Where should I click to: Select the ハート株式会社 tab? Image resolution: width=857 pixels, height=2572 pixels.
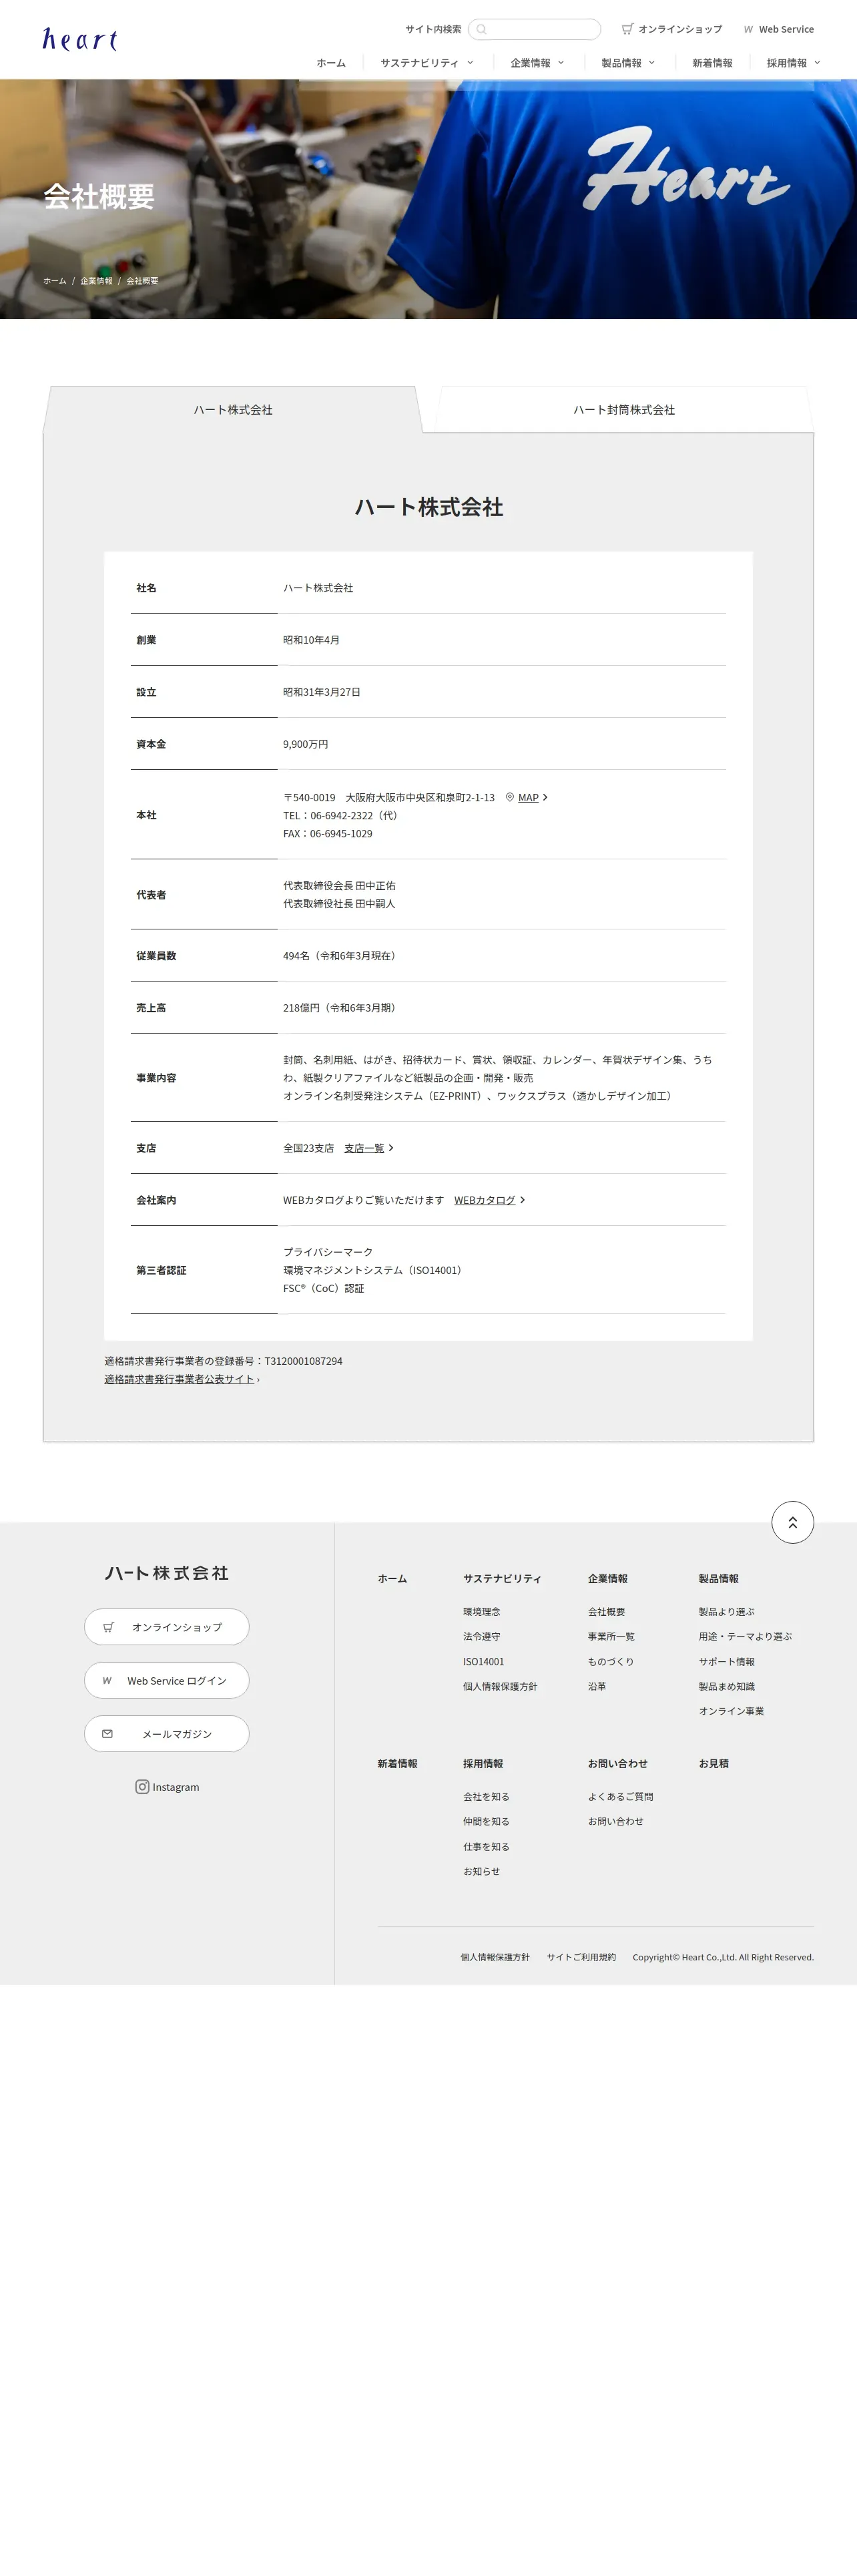click(x=232, y=409)
